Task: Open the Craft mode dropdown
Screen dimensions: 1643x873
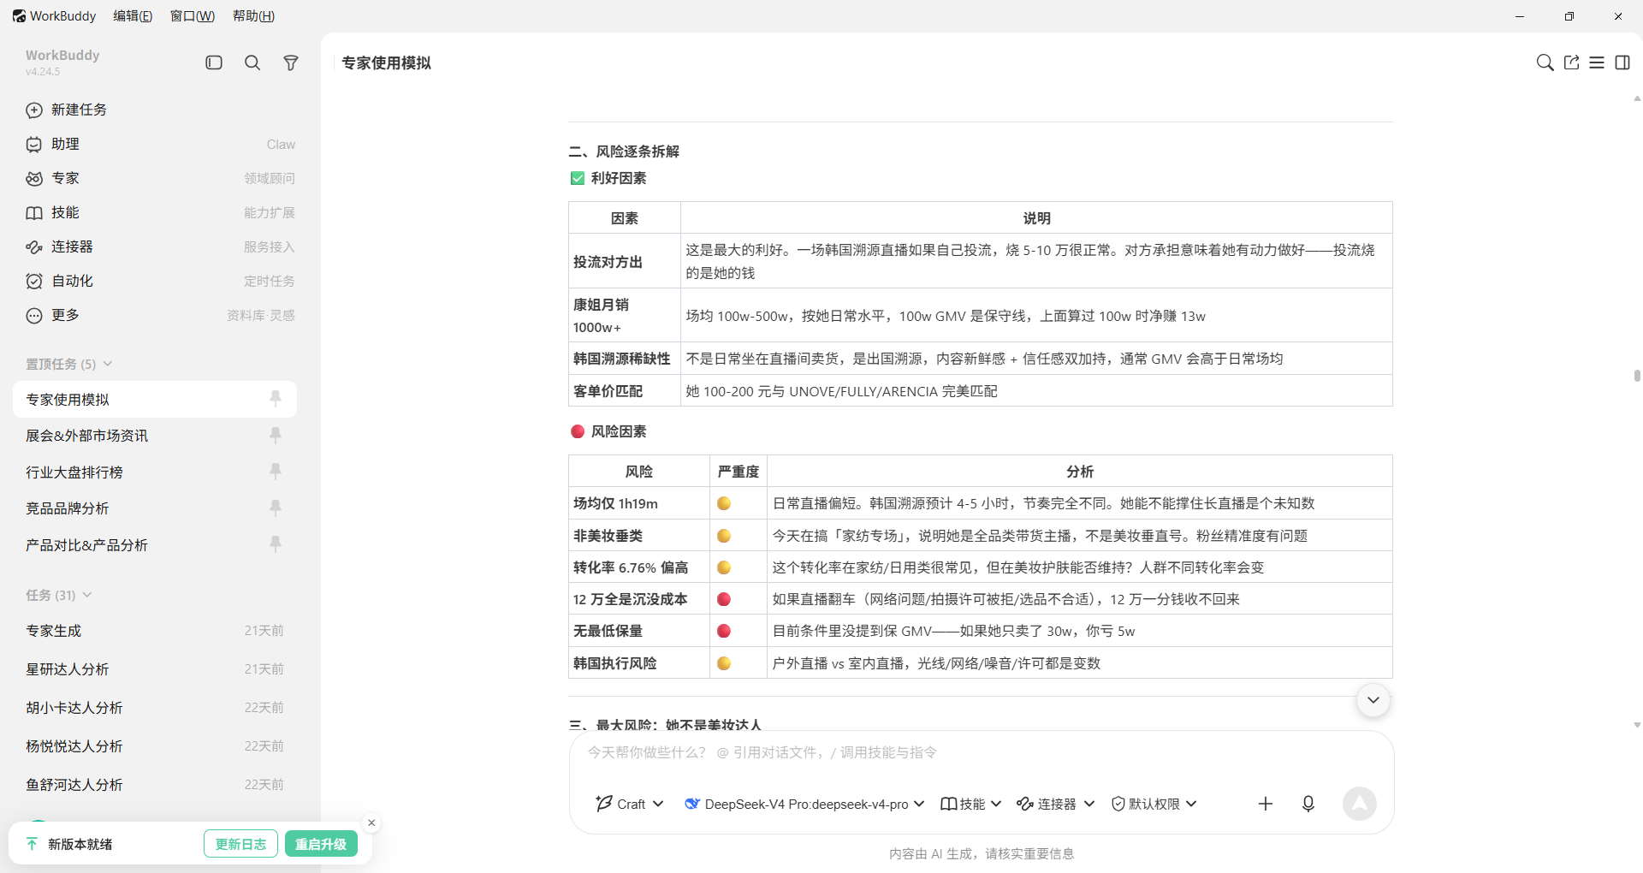Action: (x=630, y=804)
